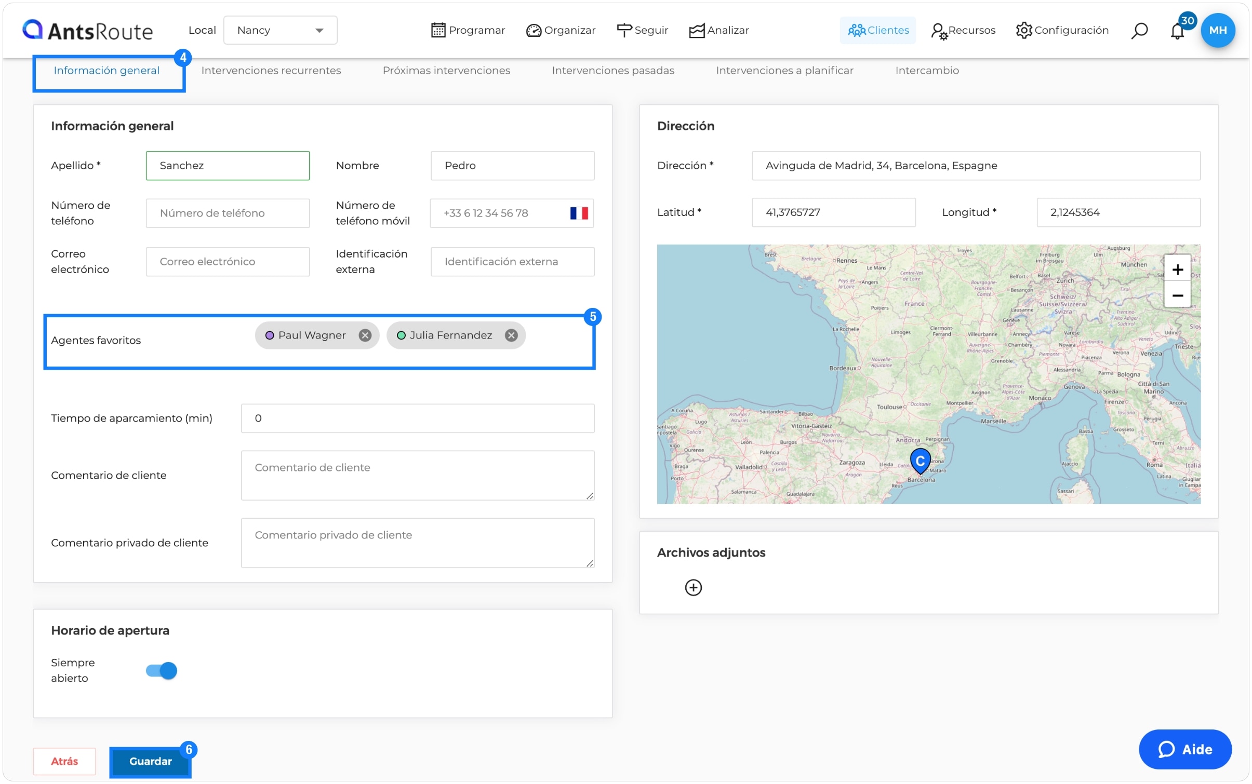
Task: Switch to Intervenciones recurrentes tab
Action: tap(271, 71)
